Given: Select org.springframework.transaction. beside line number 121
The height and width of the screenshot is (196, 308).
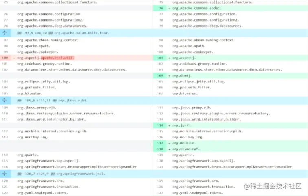Looking at the screenshot, I should click(48, 187).
